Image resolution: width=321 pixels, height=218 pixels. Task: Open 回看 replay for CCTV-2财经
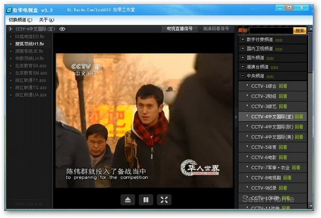(283, 96)
